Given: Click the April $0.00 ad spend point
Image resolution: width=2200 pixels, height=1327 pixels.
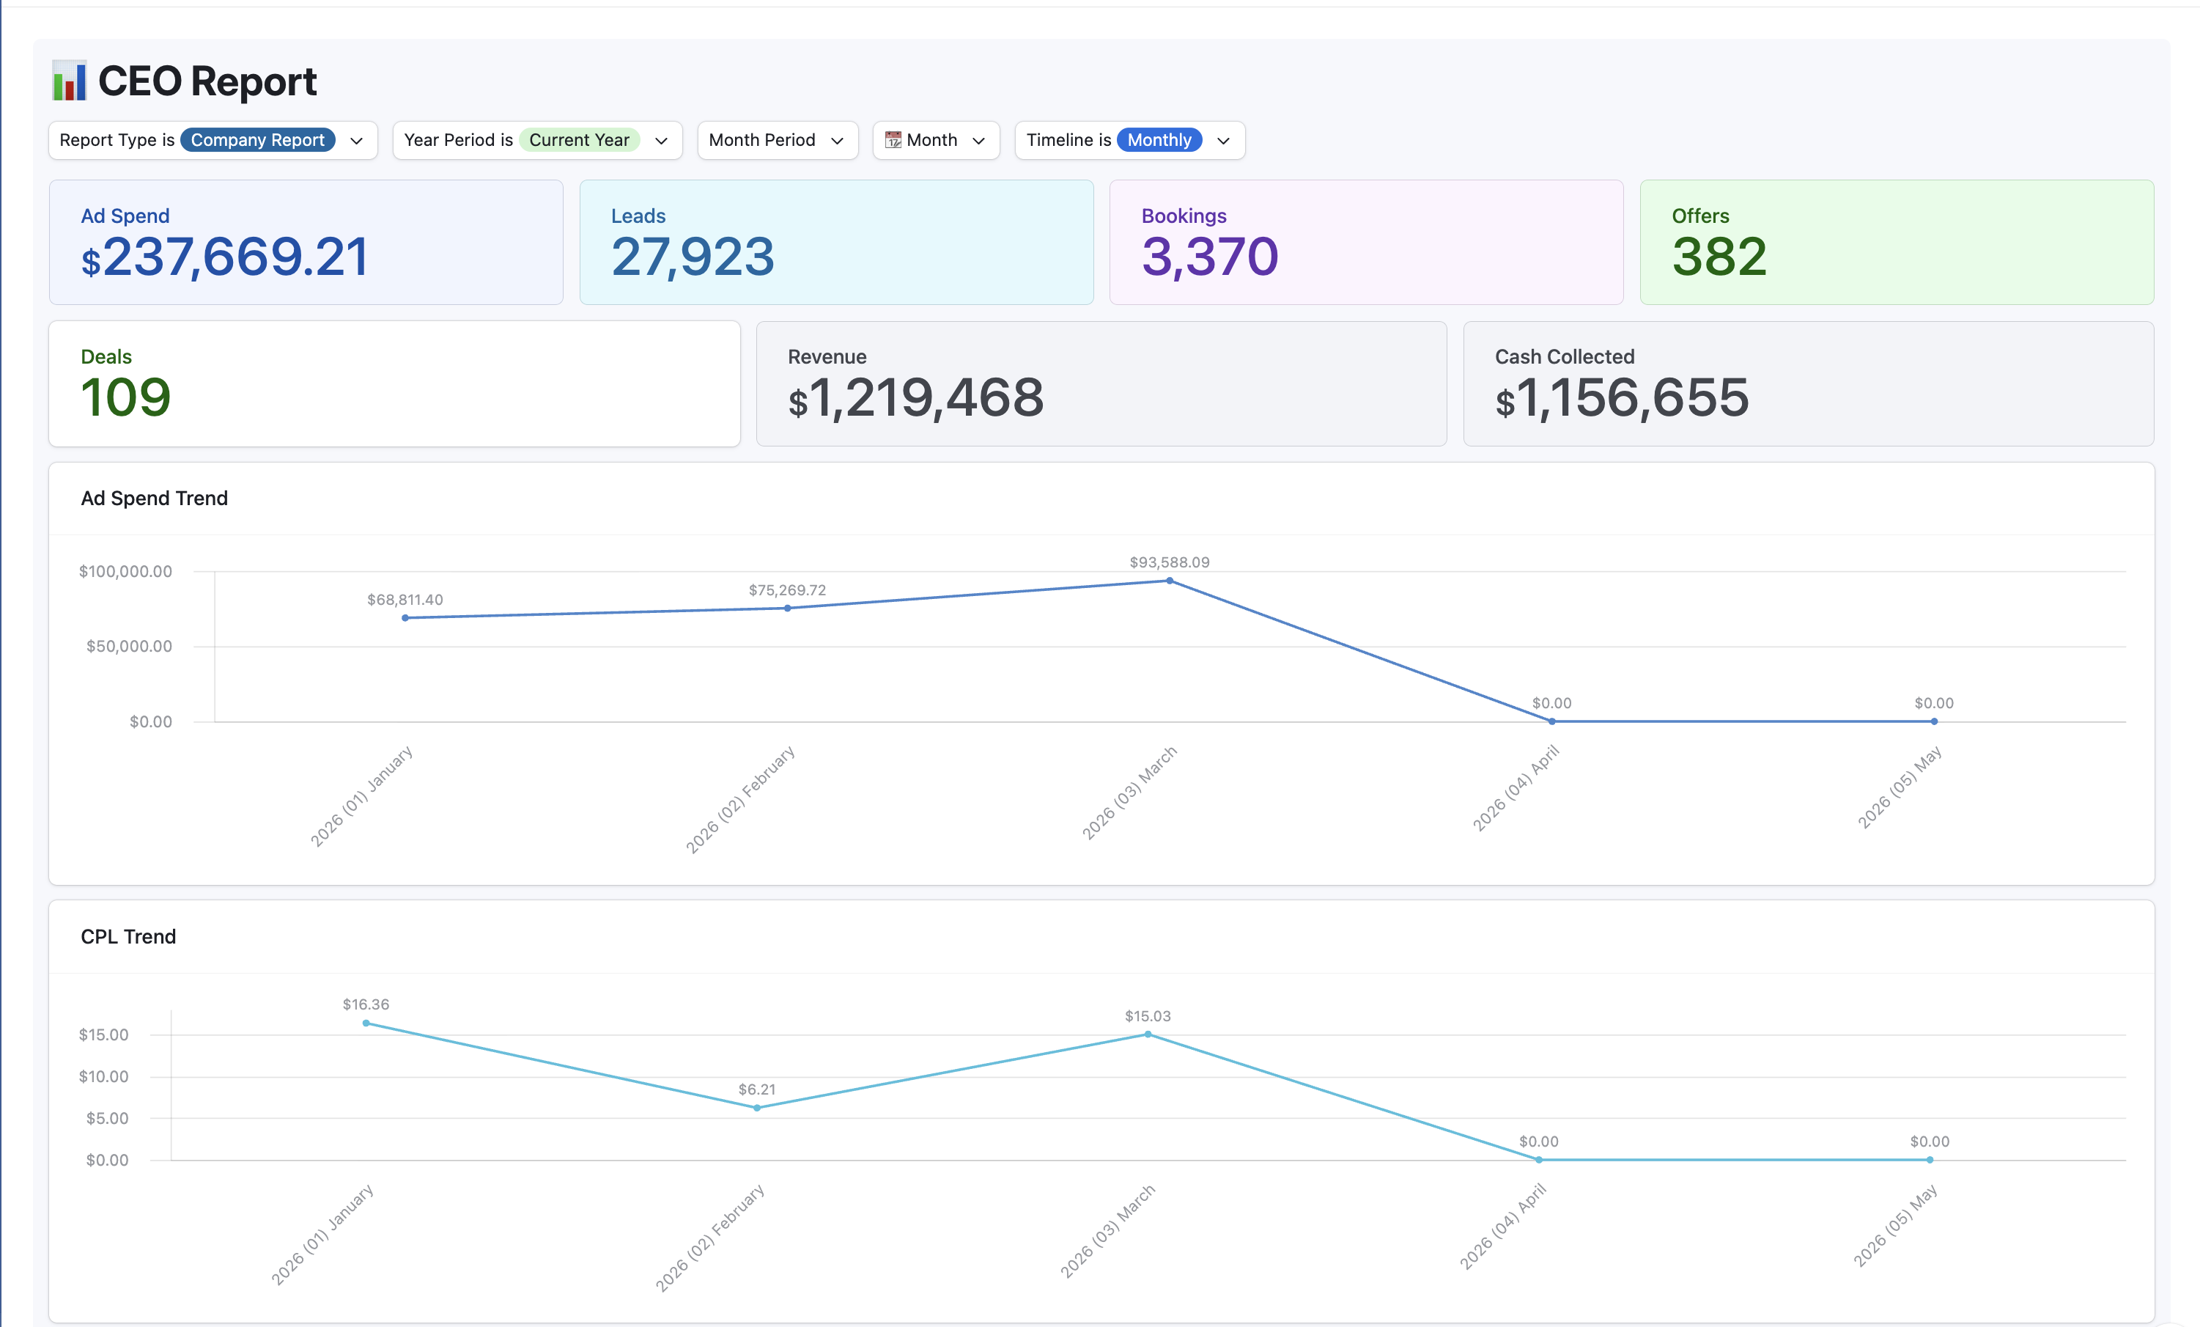Looking at the screenshot, I should pos(1551,721).
